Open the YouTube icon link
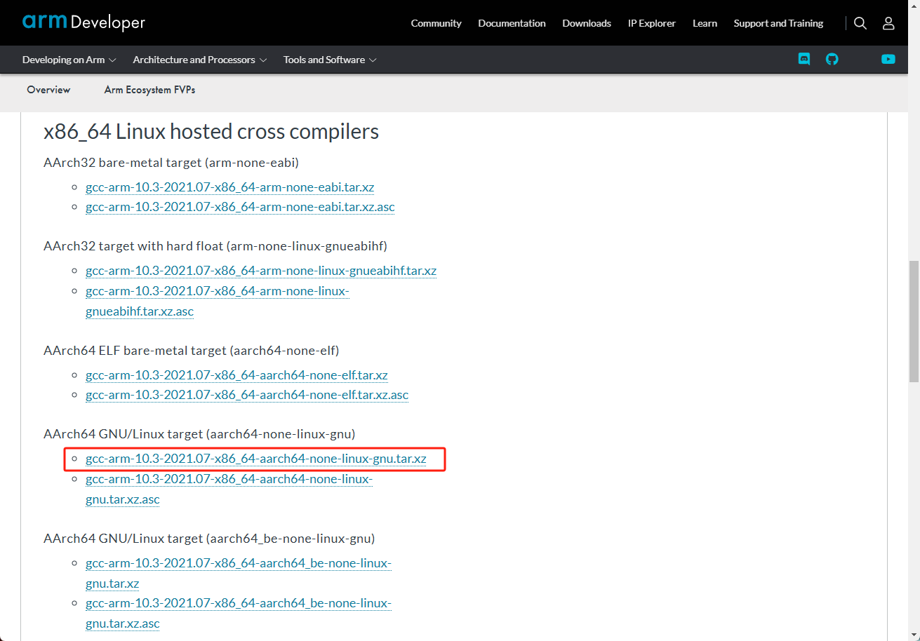The height and width of the screenshot is (641, 920). (x=888, y=60)
